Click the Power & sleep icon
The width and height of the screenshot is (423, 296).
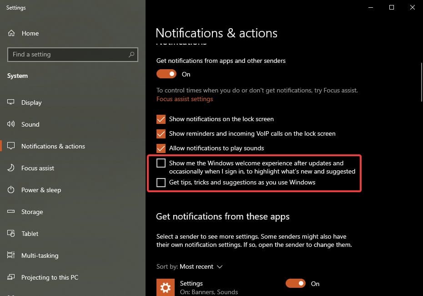[x=11, y=189]
